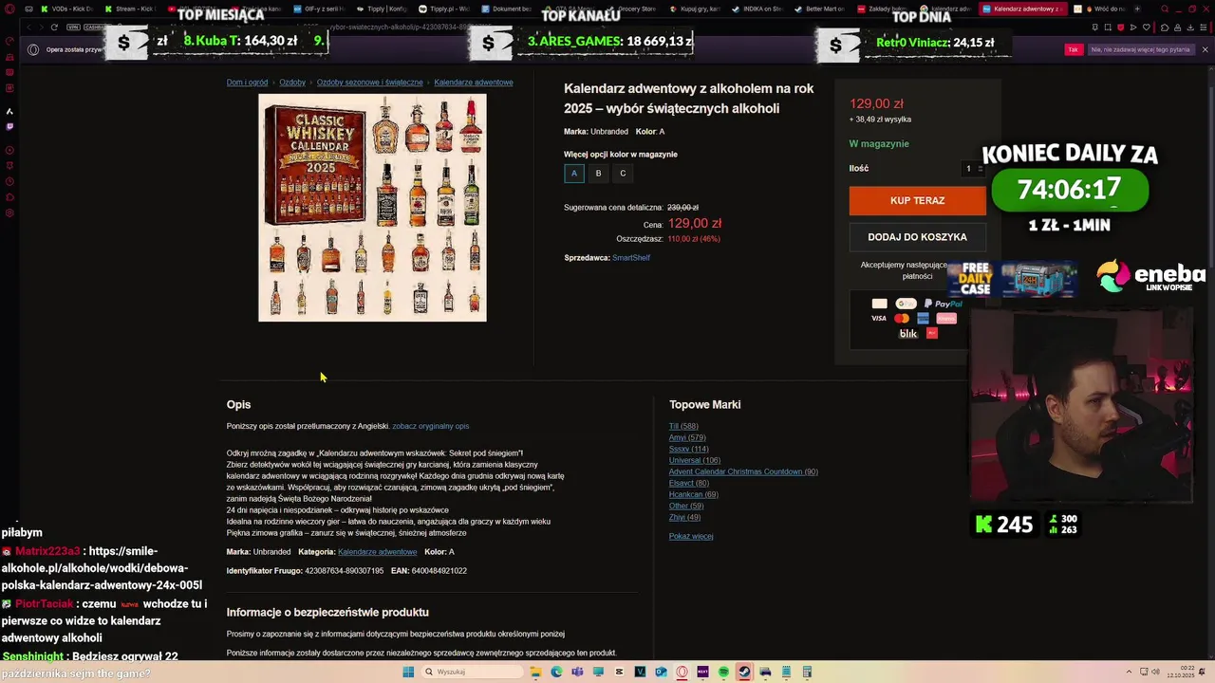Switch to VODs - Kick tab

click(66, 9)
